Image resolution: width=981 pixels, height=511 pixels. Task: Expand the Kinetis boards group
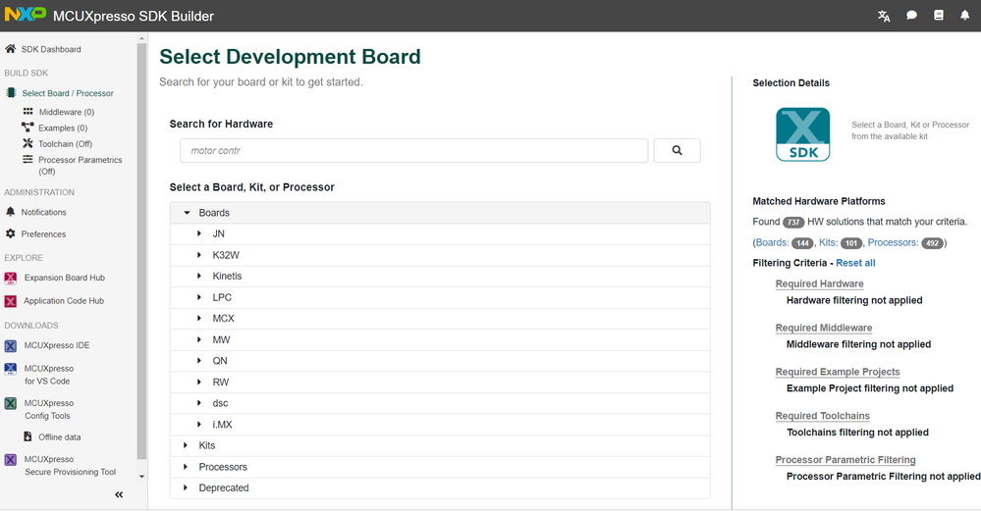coord(199,277)
